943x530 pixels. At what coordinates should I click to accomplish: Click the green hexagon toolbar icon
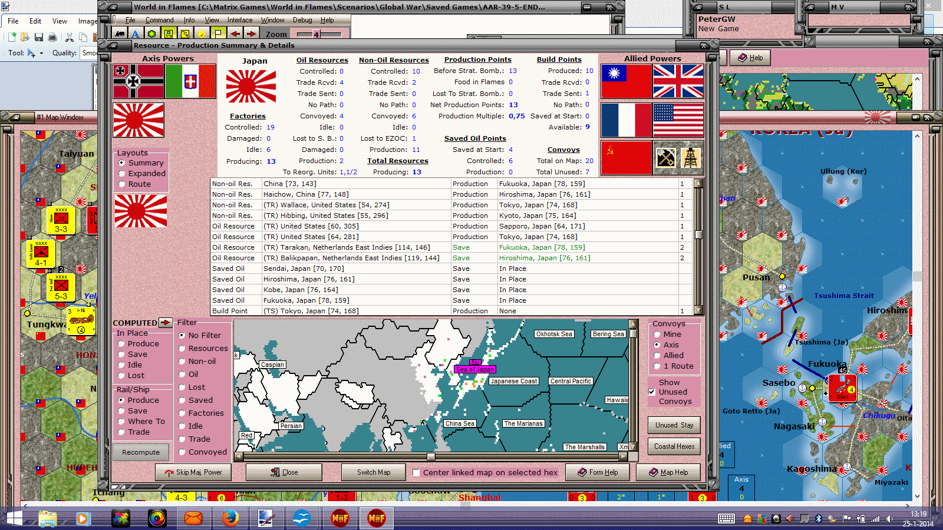tap(152, 34)
